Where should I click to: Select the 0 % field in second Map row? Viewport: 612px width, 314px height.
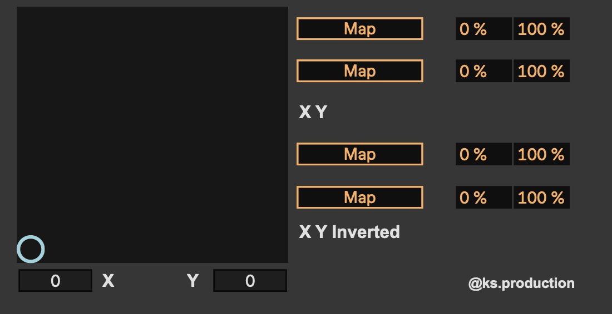click(x=483, y=71)
